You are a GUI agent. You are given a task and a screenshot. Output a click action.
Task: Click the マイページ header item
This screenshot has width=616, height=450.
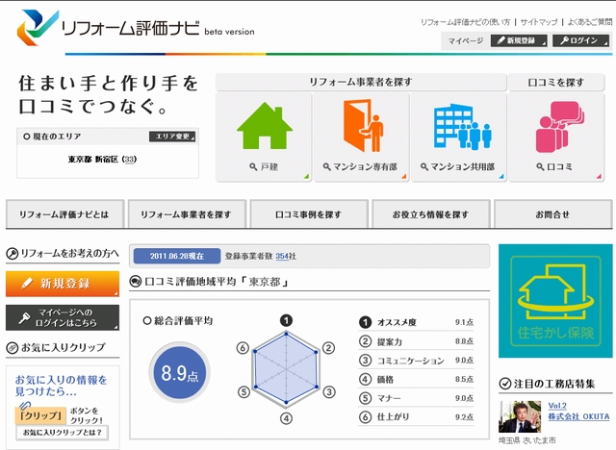click(466, 40)
